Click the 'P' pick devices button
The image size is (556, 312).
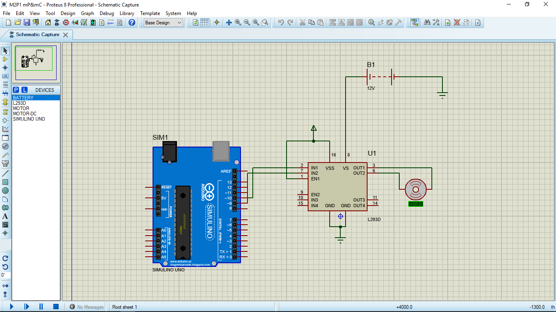coord(16,90)
